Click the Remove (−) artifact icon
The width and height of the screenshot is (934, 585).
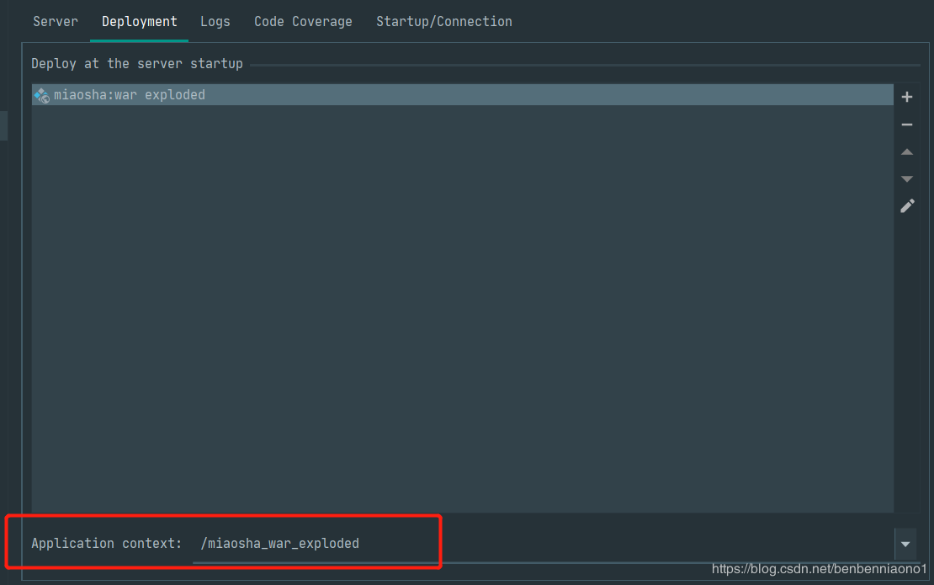tap(907, 125)
